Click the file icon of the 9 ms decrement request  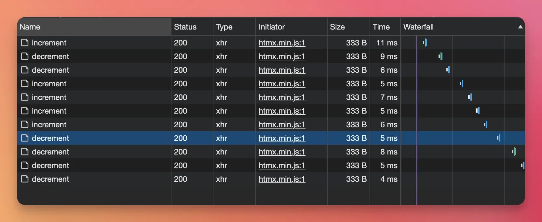(25, 56)
